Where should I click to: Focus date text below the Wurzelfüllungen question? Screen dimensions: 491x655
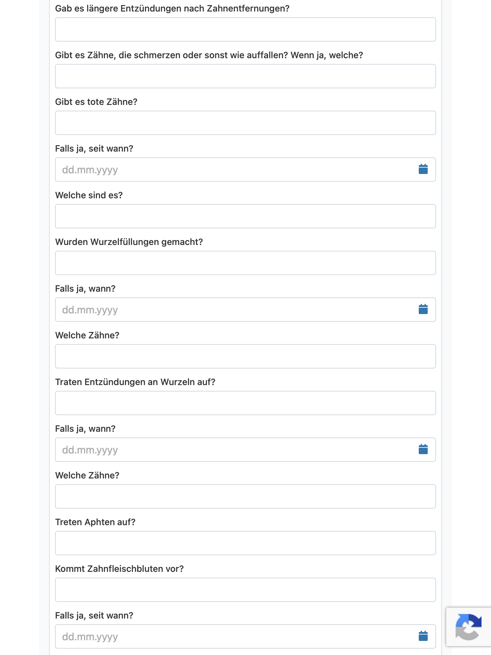(237, 310)
